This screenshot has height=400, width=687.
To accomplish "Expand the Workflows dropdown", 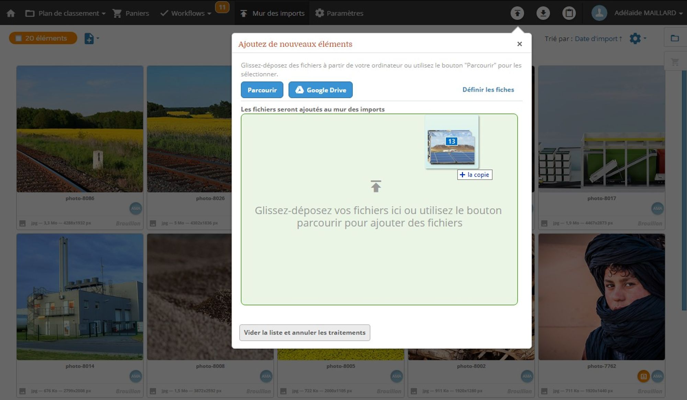I will 186,13.
